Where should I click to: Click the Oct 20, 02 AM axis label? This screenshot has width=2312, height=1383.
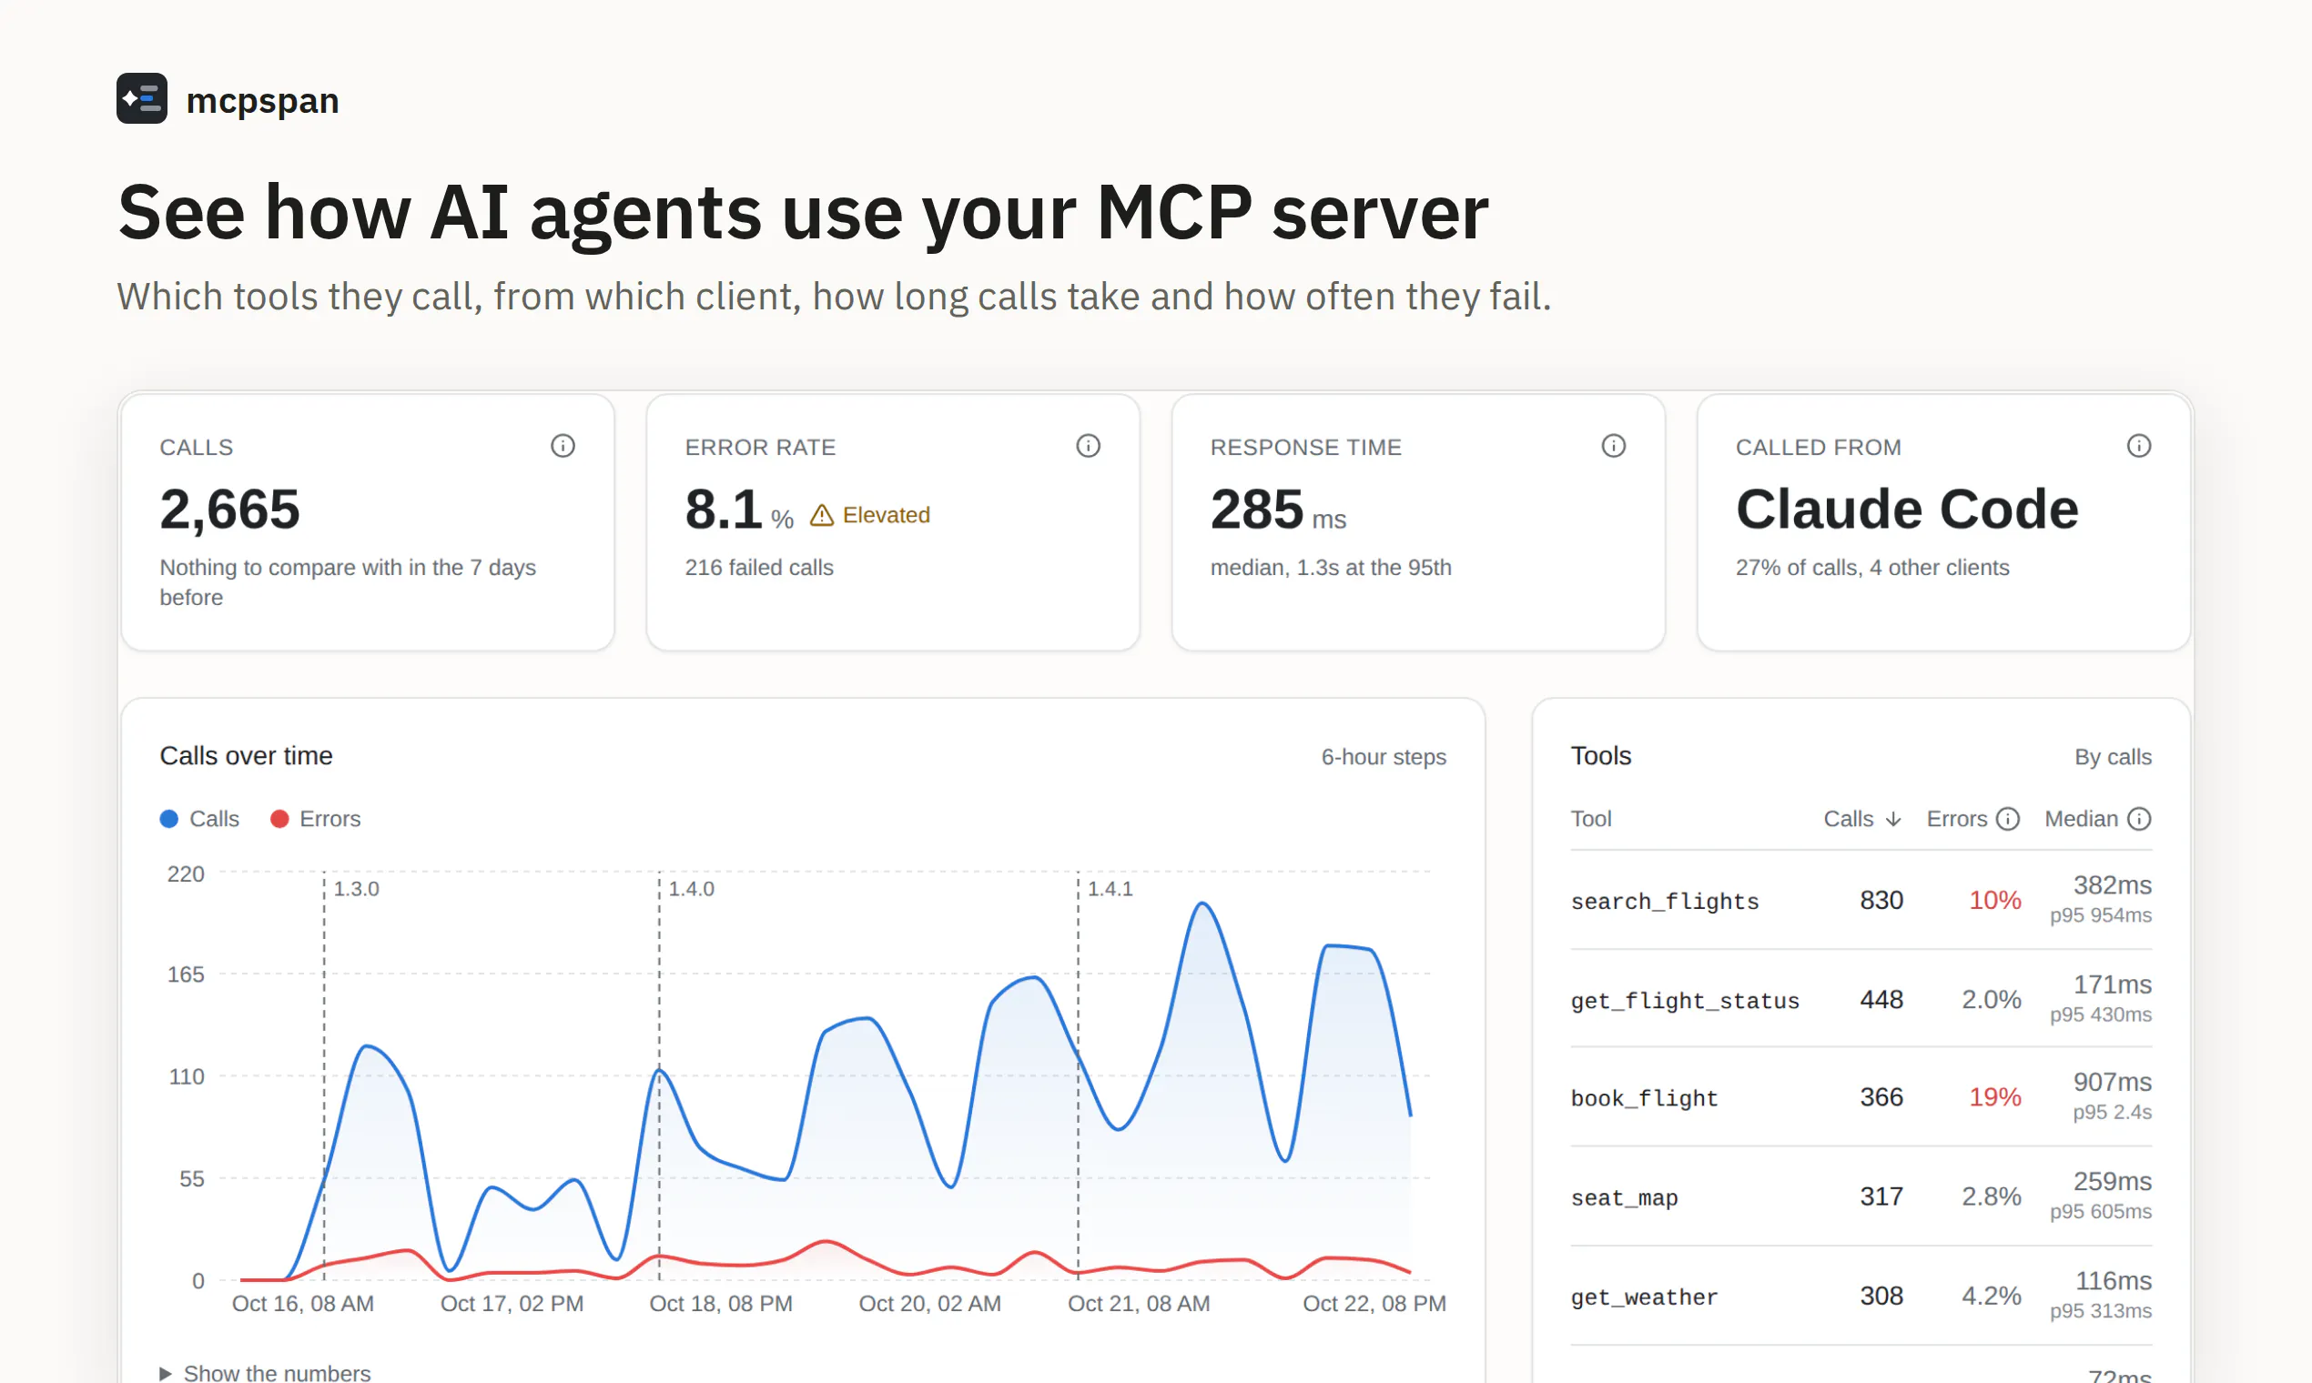click(929, 1304)
